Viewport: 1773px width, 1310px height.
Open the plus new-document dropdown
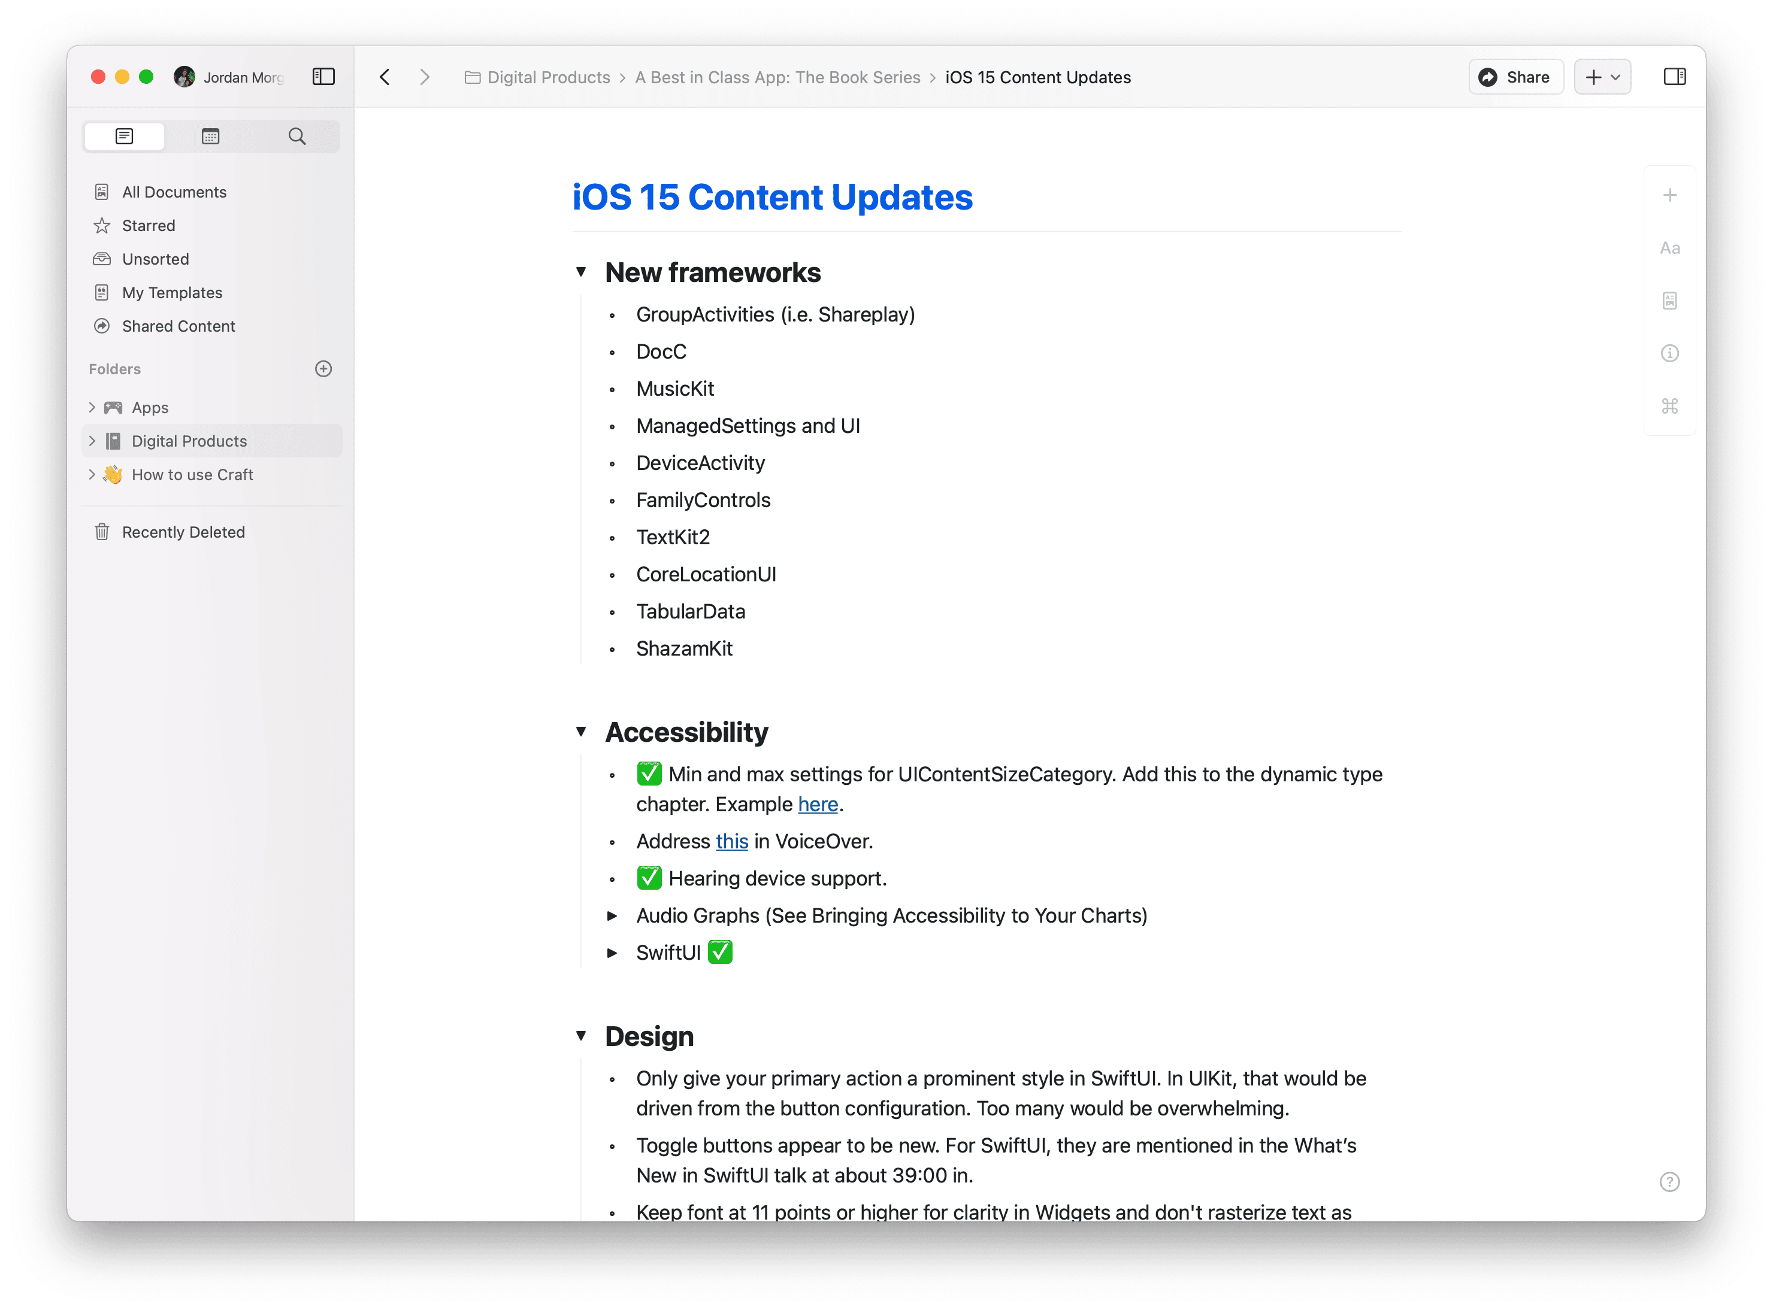[x=1602, y=77]
